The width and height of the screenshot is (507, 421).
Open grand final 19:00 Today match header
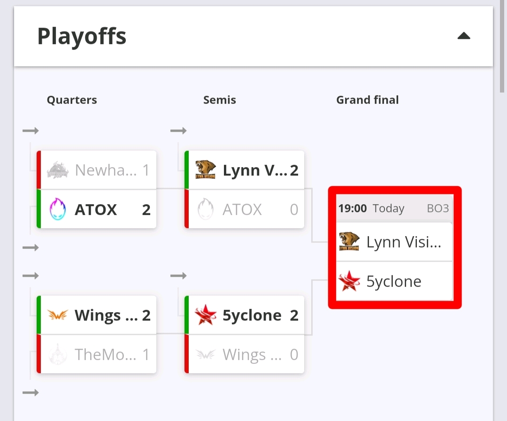[394, 208]
